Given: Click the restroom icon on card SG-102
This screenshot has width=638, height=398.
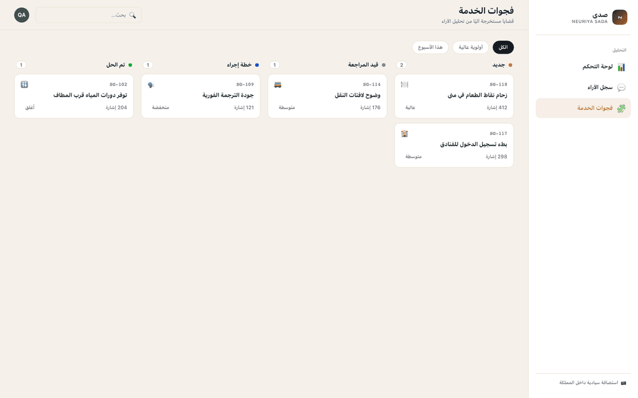Looking at the screenshot, I should coord(24,84).
